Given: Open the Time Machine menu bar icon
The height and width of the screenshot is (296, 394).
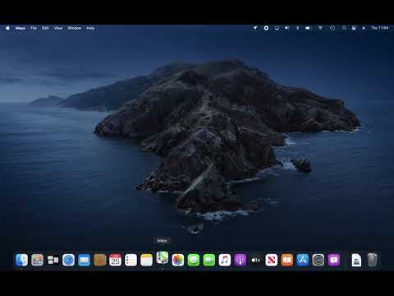Looking at the screenshot, I should [332, 28].
